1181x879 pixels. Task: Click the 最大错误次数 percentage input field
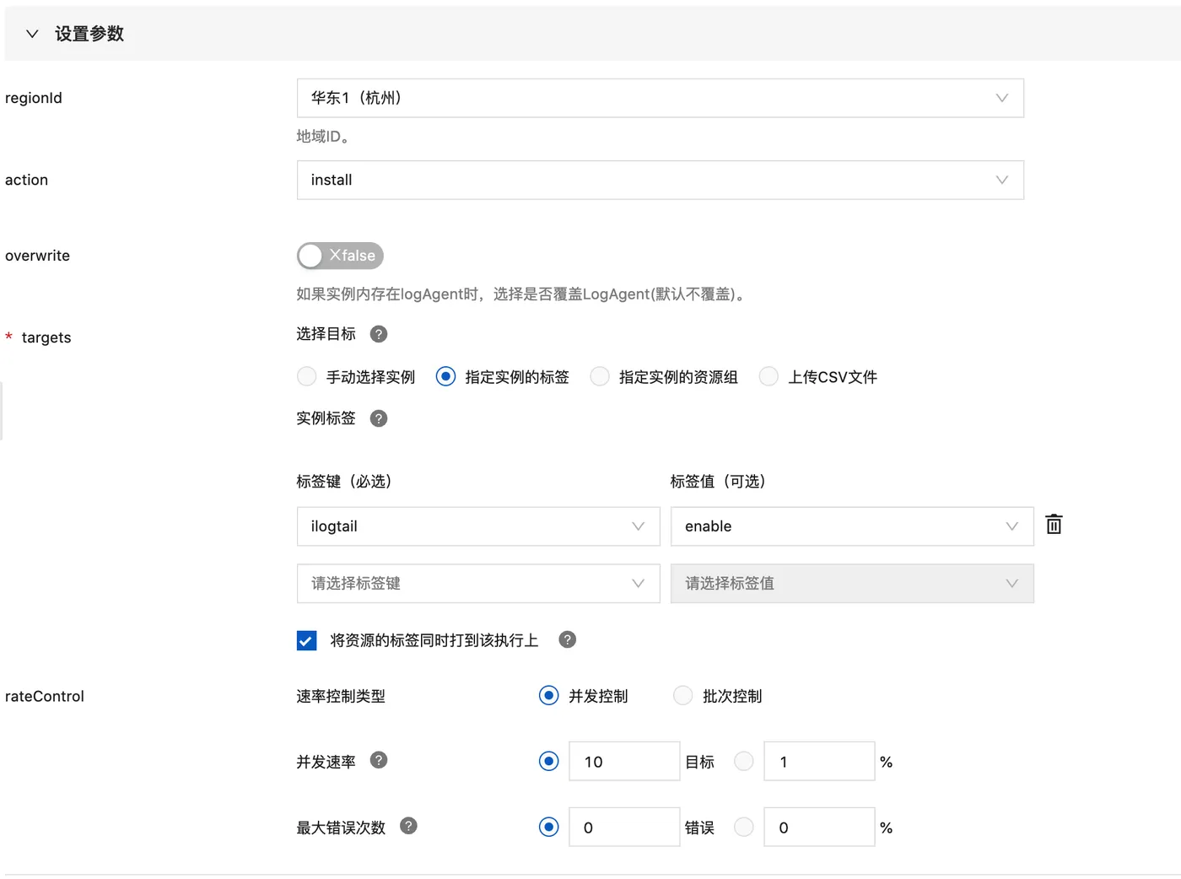(819, 828)
